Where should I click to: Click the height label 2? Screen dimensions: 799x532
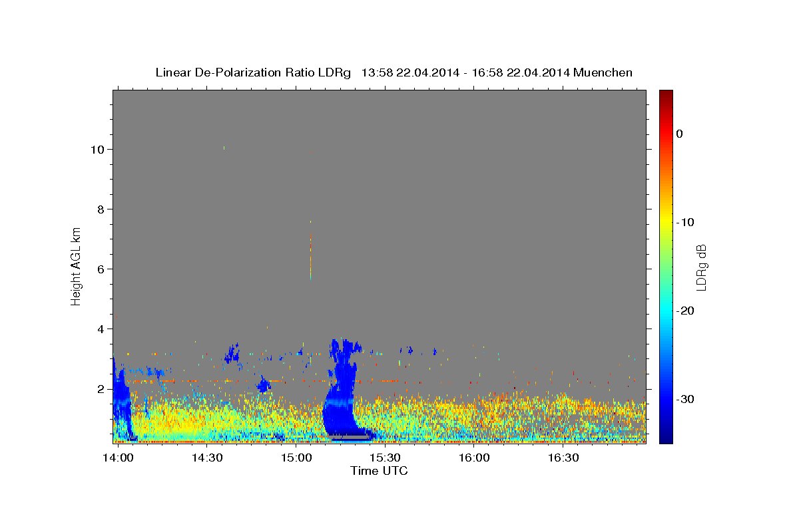(x=102, y=388)
